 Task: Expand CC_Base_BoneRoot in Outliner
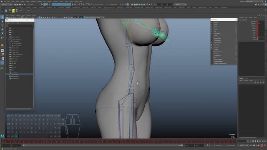pyautogui.click(x=8, y=39)
